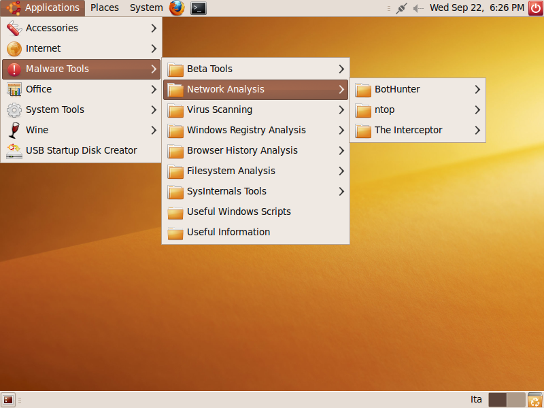Click the Useful Information folder icon
The width and height of the screenshot is (544, 408).
pos(175,233)
